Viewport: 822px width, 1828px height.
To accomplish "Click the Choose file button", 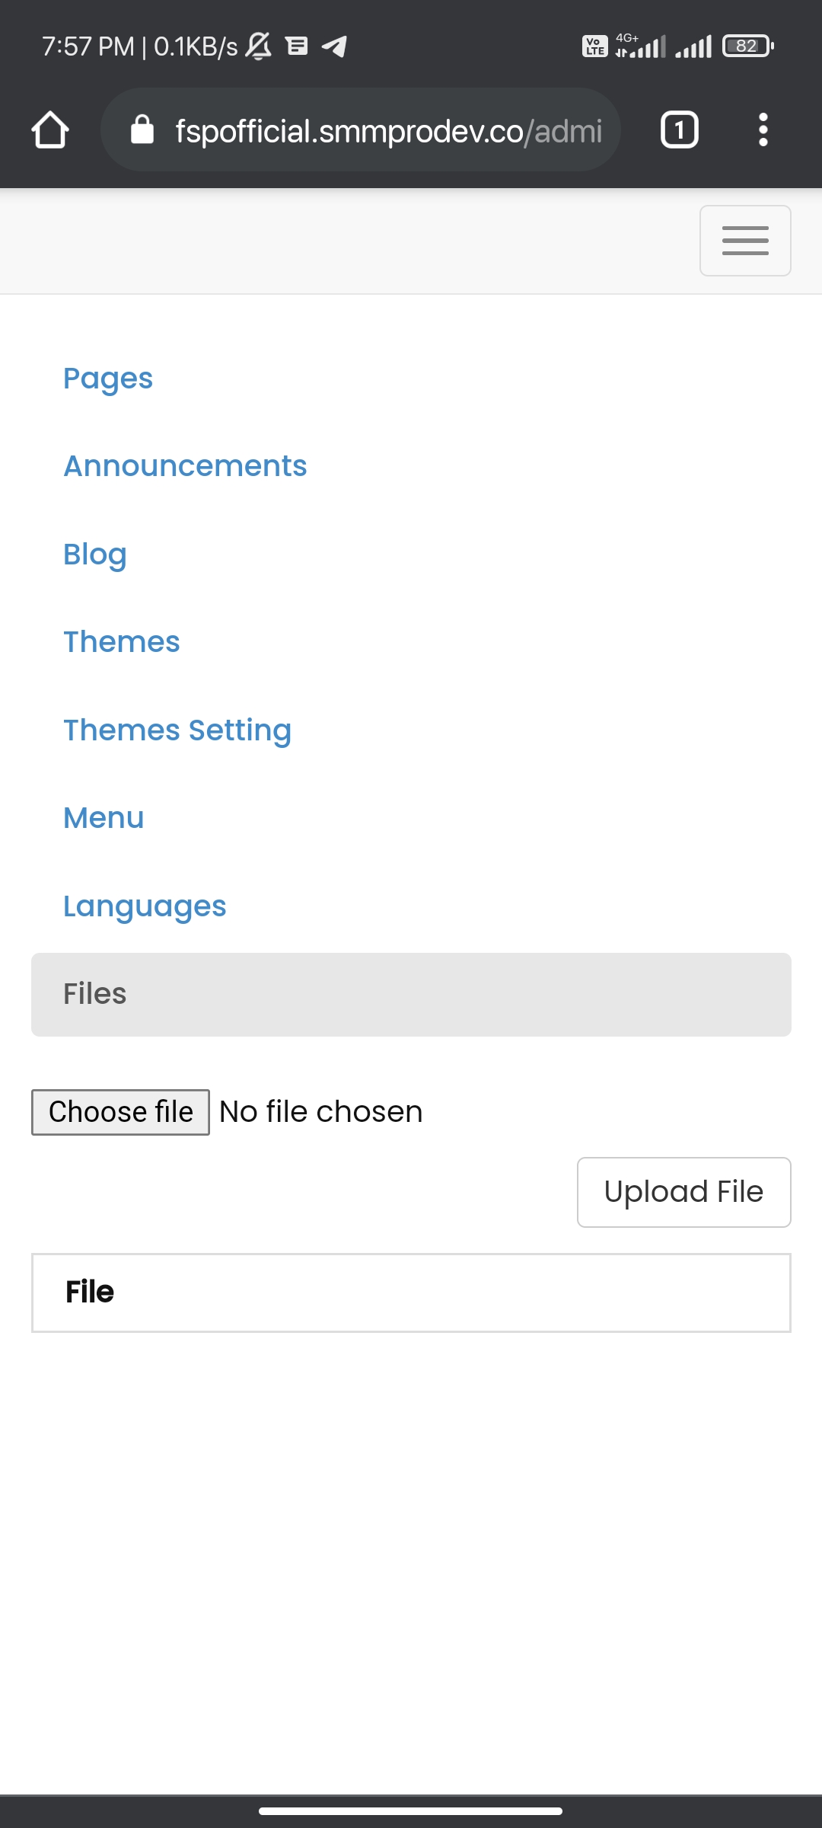I will coord(120,1112).
